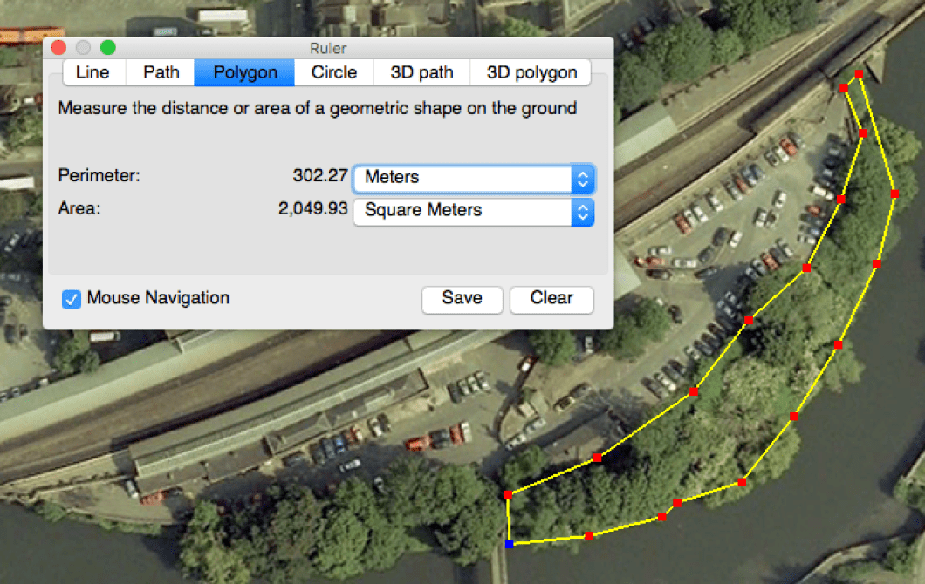Click the green zoom window button
Image resolution: width=925 pixels, height=584 pixels.
(108, 48)
